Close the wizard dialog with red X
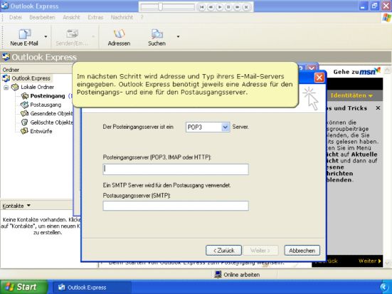The image size is (392, 294). tap(319, 78)
